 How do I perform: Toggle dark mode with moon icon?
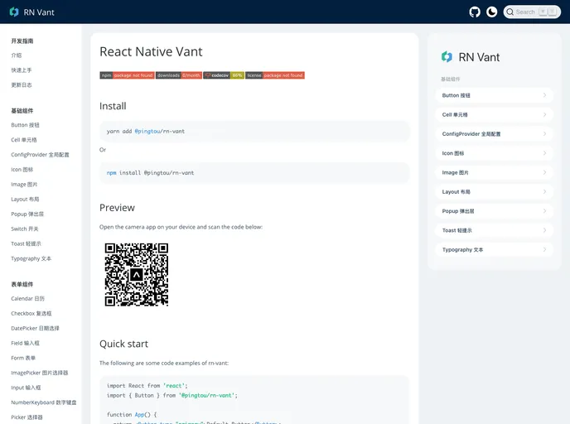tap(492, 12)
